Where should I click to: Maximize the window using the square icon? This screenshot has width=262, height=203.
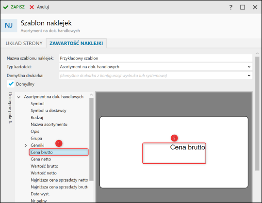(243, 7)
